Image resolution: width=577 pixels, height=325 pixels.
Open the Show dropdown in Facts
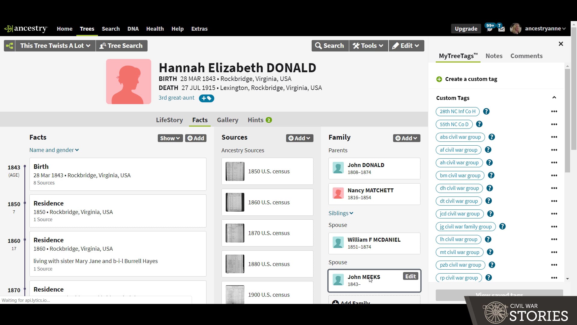point(170,138)
